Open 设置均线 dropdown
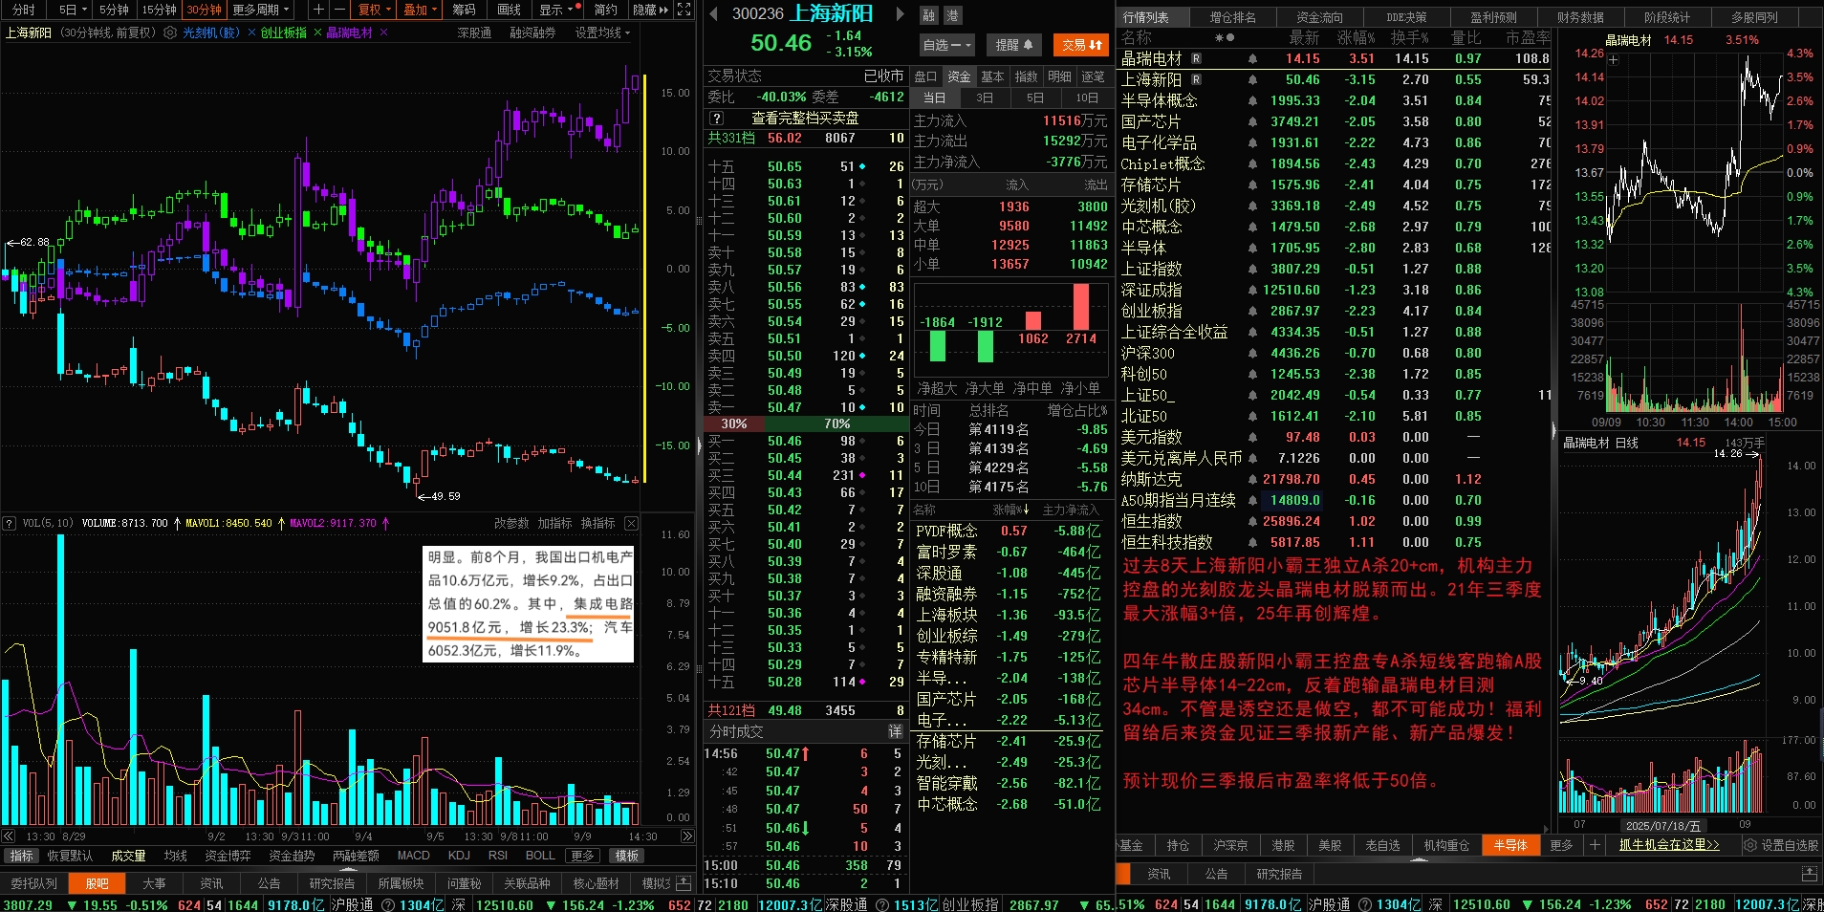 coord(602,33)
